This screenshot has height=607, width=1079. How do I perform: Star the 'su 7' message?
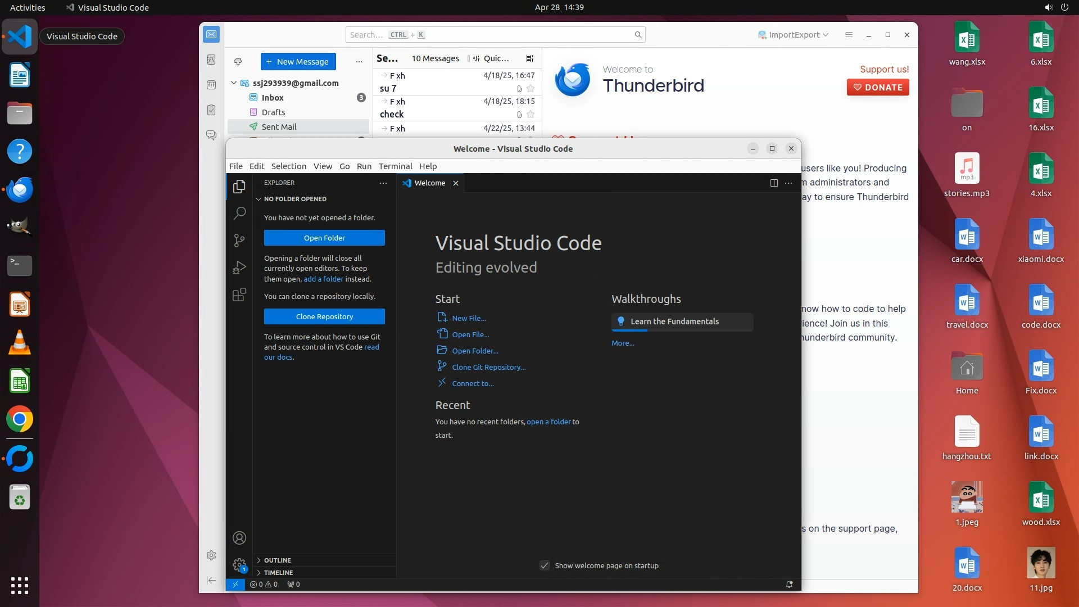(531, 89)
